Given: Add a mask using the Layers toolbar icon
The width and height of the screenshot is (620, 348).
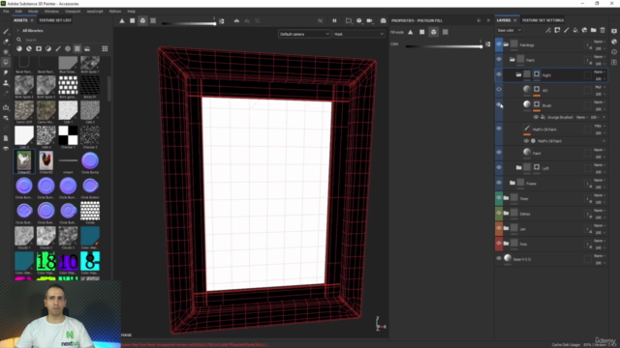Looking at the screenshot, I should (x=557, y=30).
